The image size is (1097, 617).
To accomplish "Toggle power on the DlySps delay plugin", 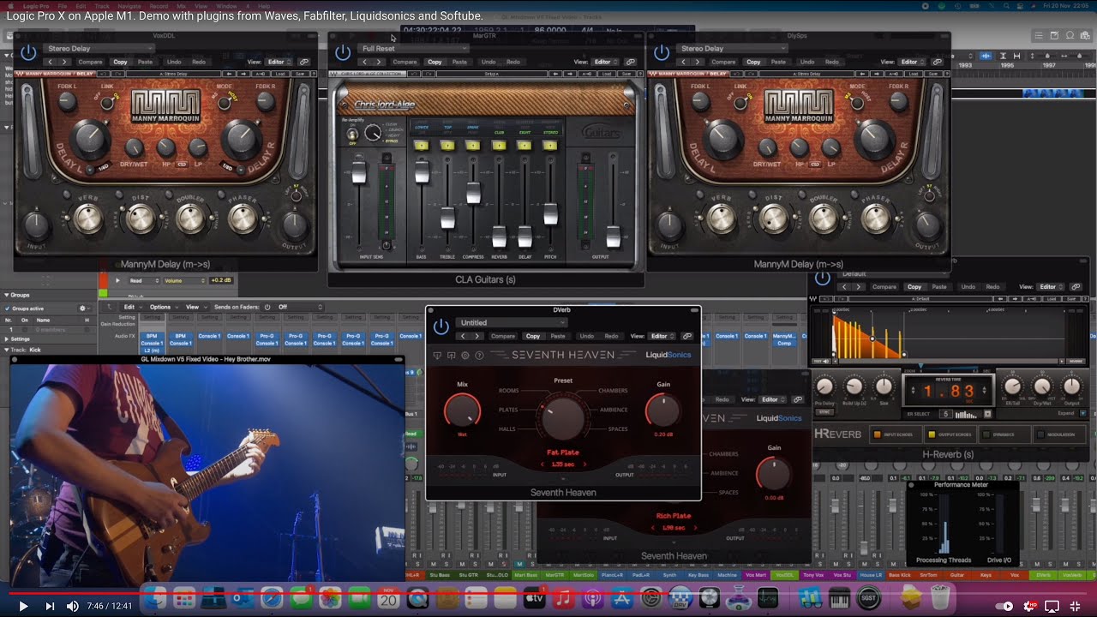I will [662, 52].
